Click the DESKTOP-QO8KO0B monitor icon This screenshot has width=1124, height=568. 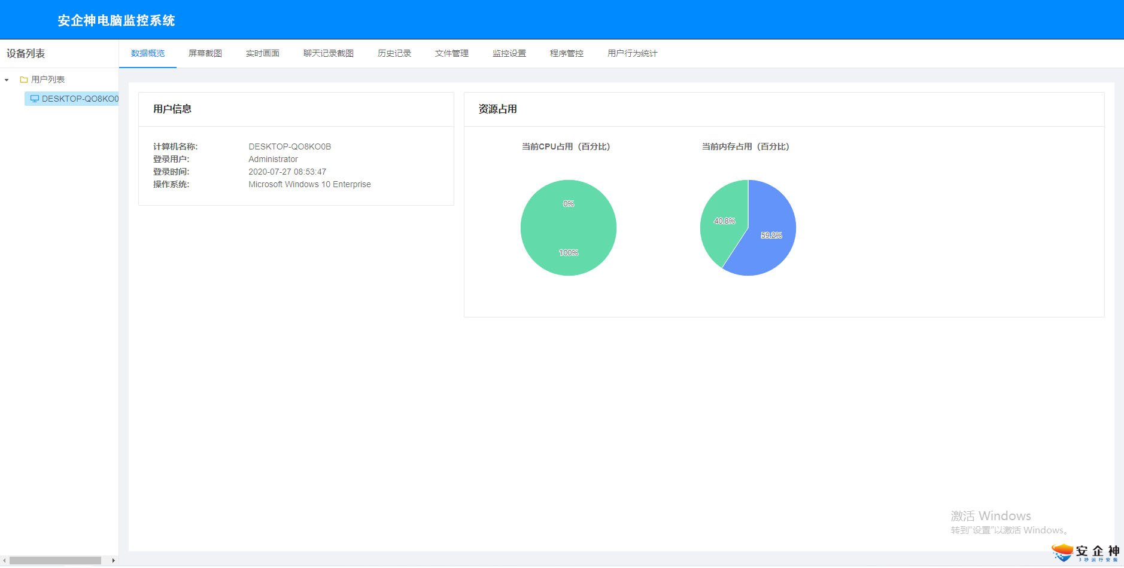pos(35,99)
